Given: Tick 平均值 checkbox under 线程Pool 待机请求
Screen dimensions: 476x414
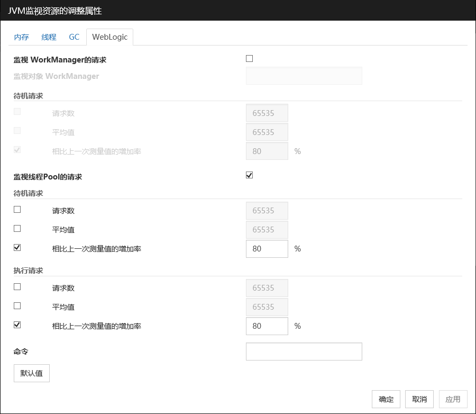Looking at the screenshot, I should (17, 229).
